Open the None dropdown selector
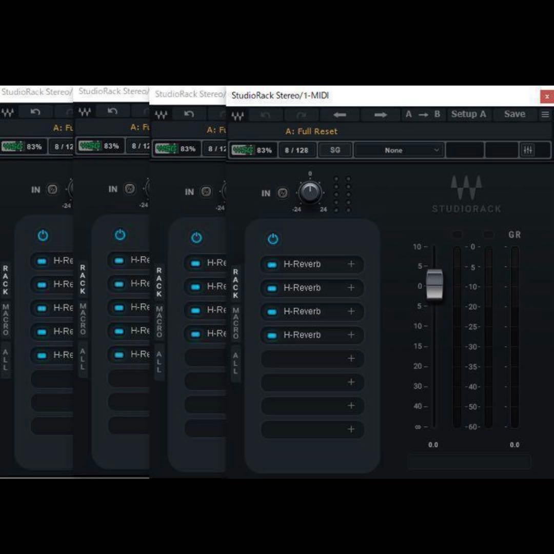 399,150
